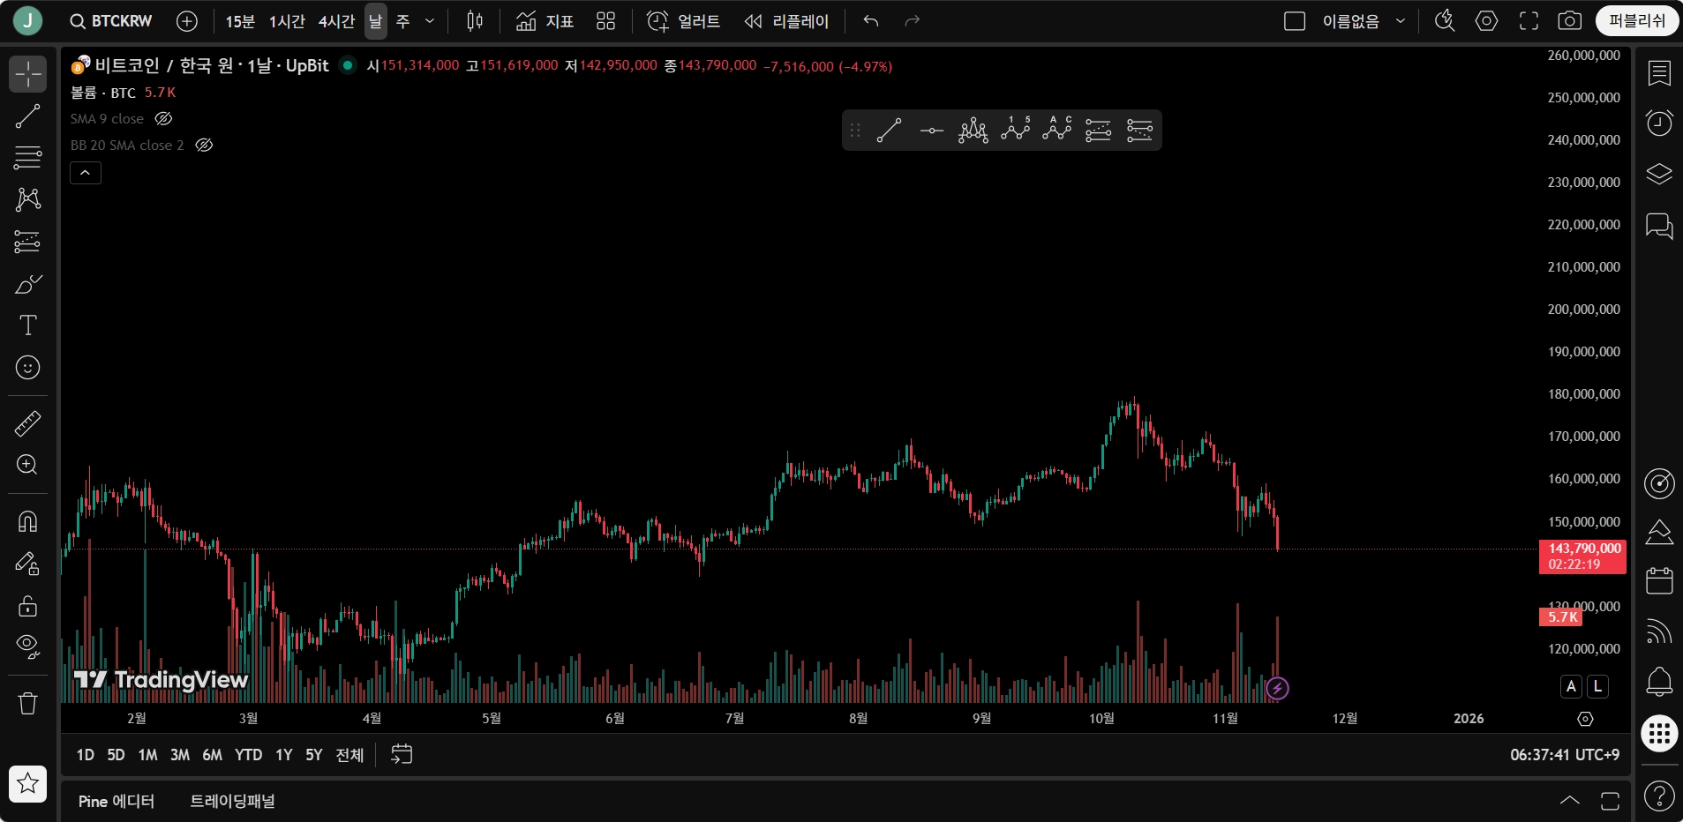Open the layout setup square icon
The width and height of the screenshot is (1683, 822).
pos(1295,21)
